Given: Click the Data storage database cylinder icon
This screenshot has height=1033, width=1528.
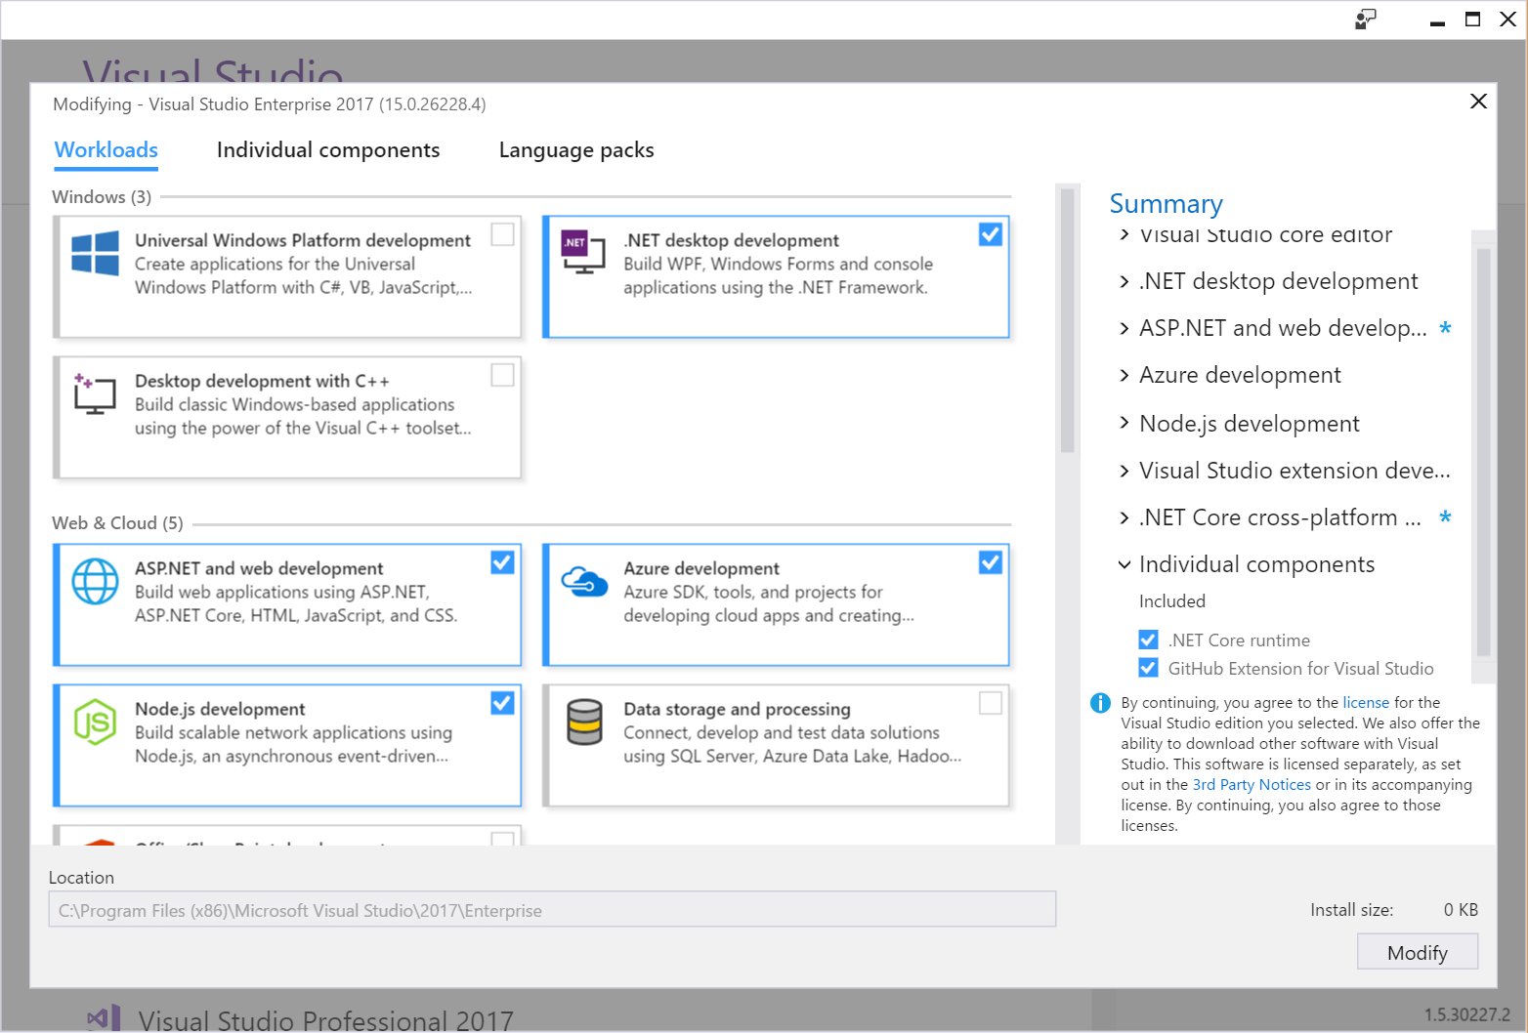Looking at the screenshot, I should pyautogui.click(x=584, y=723).
